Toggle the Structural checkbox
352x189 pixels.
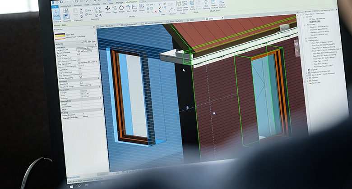coord(80,83)
